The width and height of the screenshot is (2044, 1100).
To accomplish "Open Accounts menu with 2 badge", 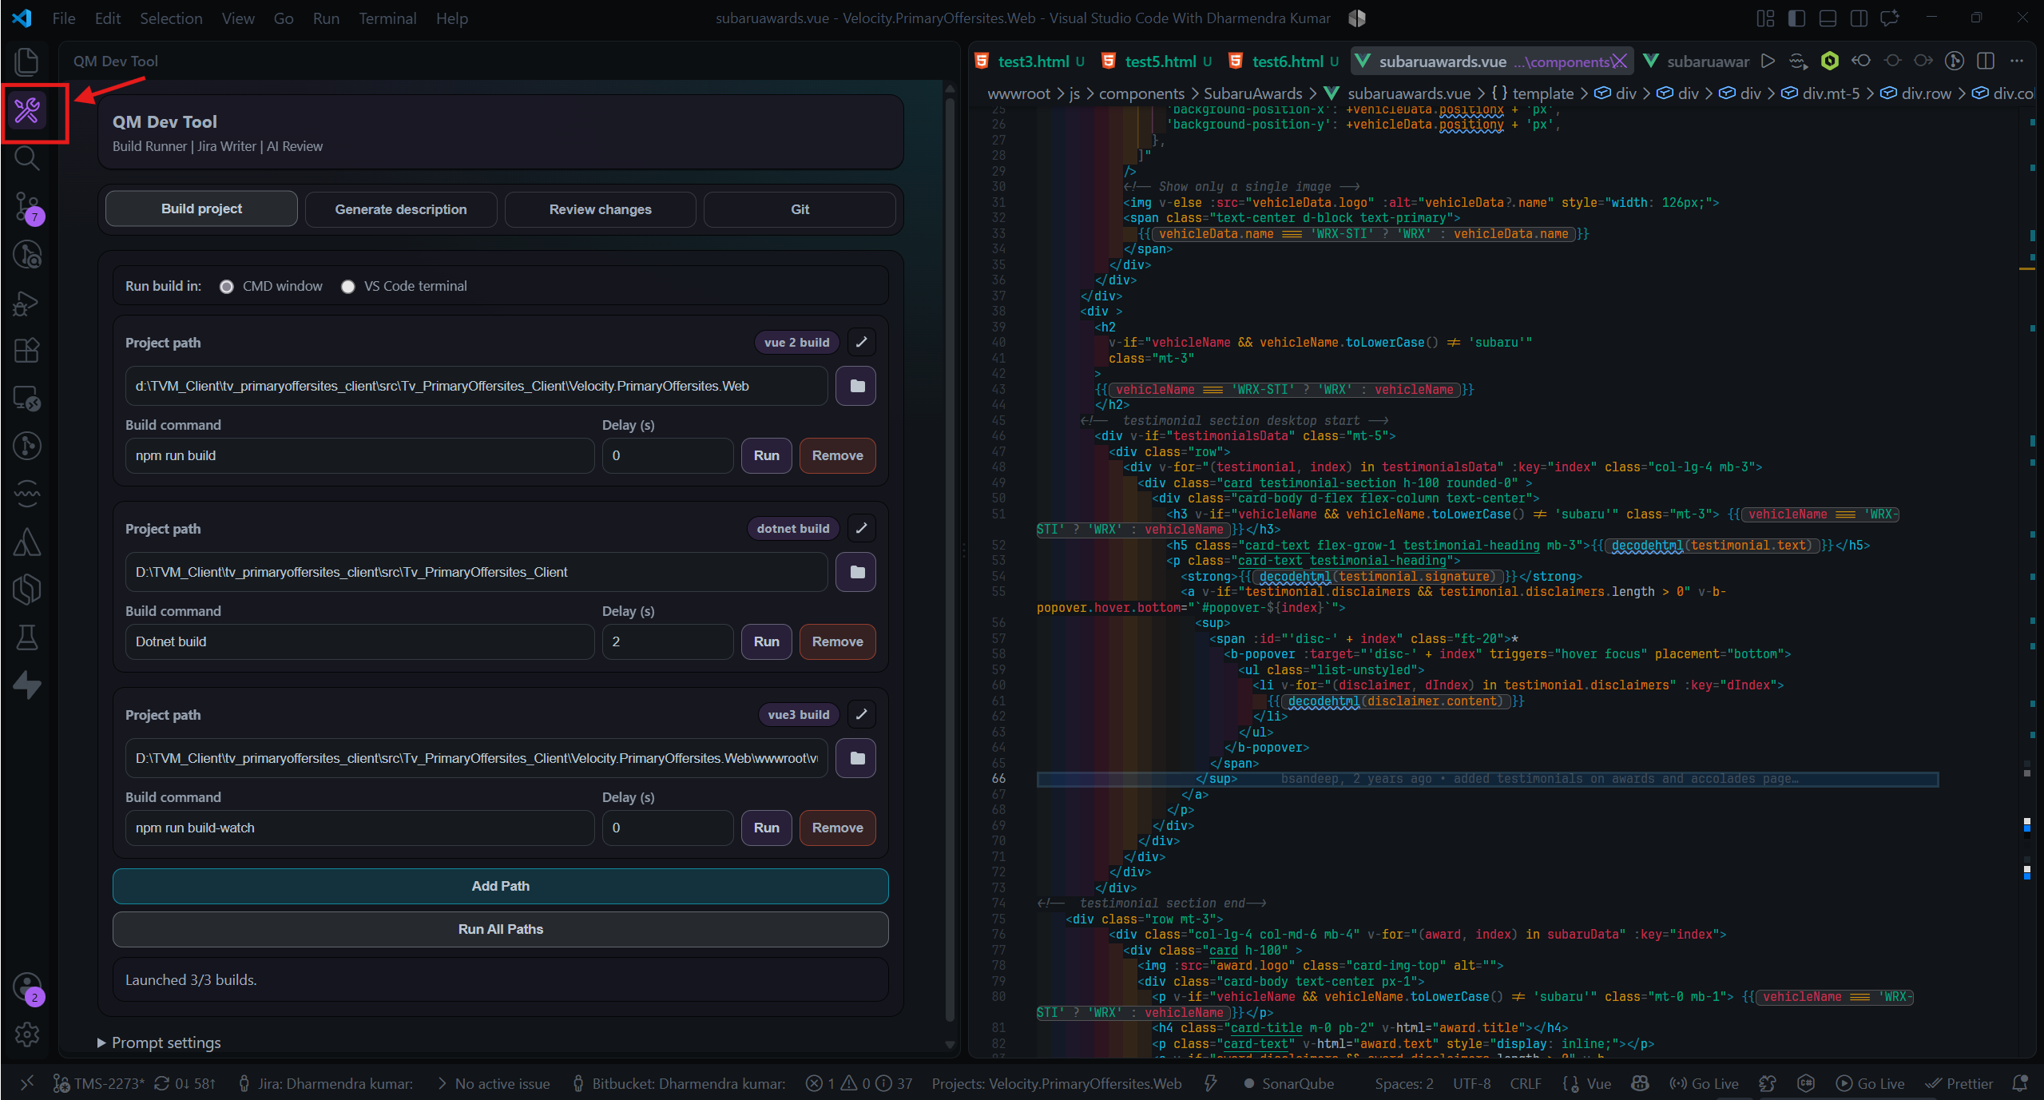I will click(27, 987).
